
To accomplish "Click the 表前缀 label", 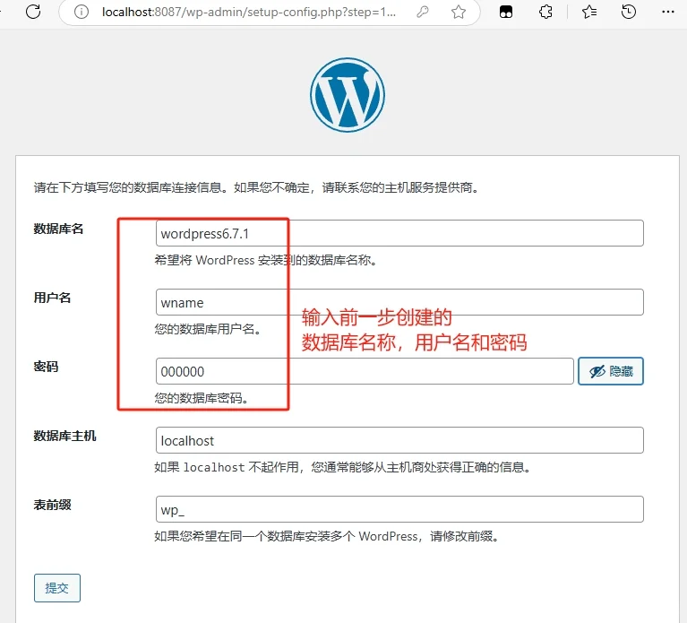I will [52, 505].
